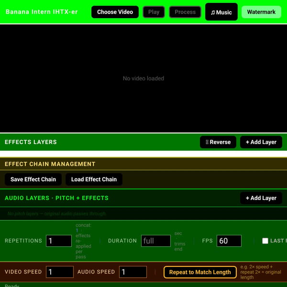Screen dimensions: 287x287
Task: Click the Effect Chain Management heading
Action: click(x=50, y=164)
